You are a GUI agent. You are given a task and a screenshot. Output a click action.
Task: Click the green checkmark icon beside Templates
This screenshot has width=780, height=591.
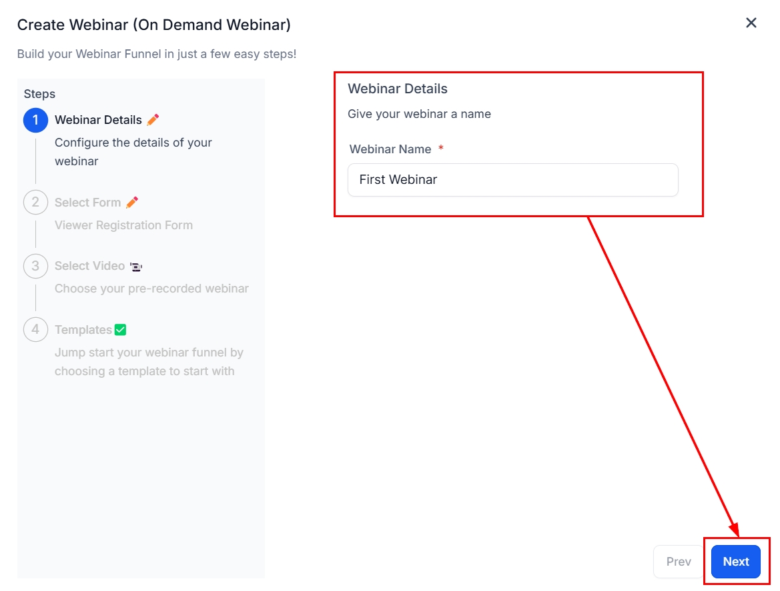tap(121, 330)
